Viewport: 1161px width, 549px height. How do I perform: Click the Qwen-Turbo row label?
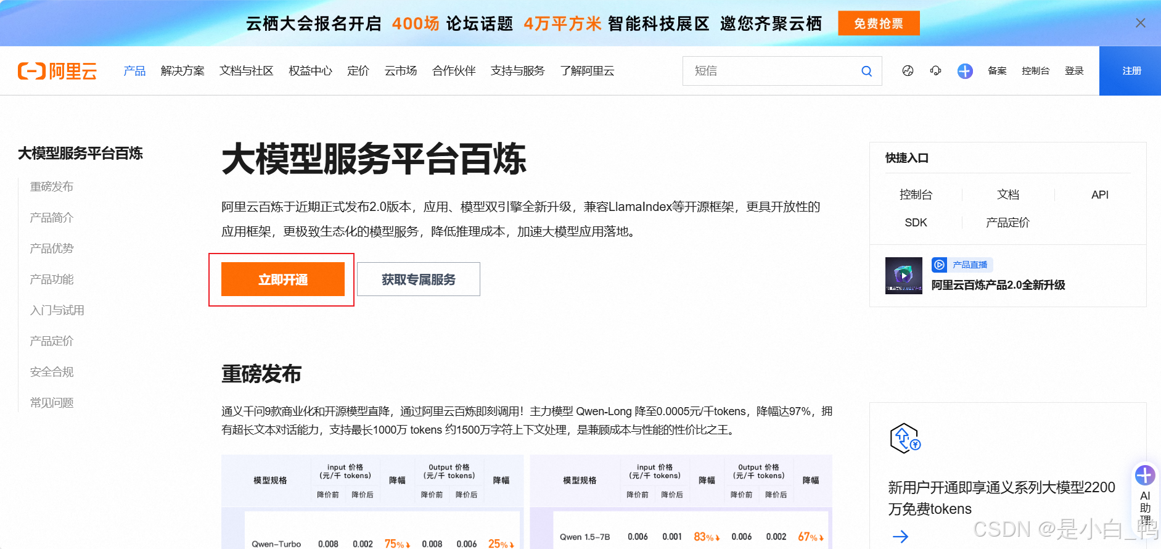(x=276, y=544)
